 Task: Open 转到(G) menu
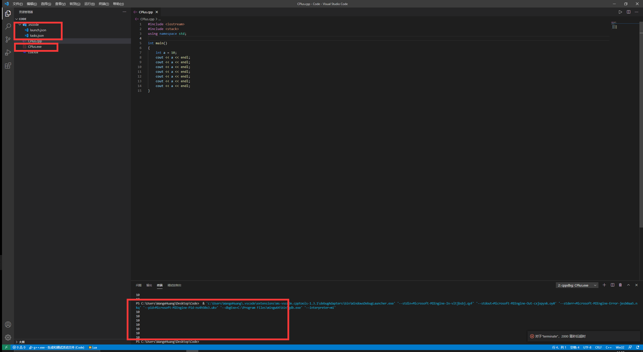click(75, 4)
